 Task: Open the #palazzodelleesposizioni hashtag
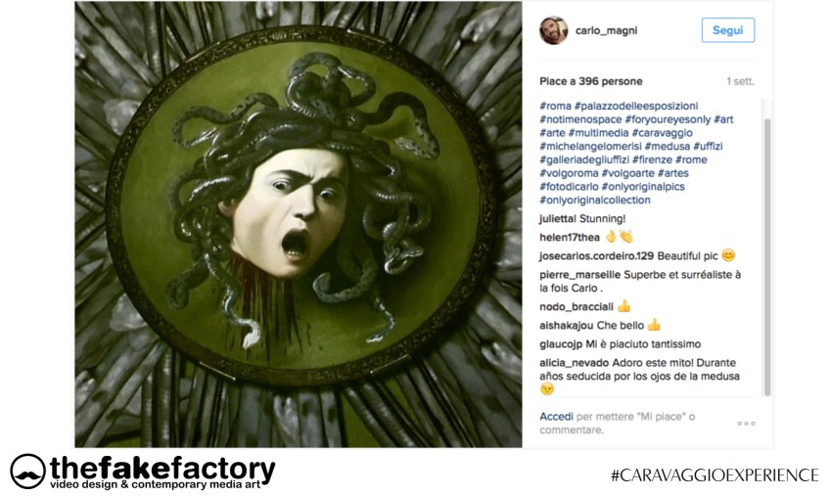tap(636, 106)
